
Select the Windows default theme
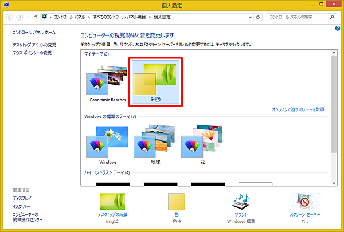pyautogui.click(x=108, y=145)
